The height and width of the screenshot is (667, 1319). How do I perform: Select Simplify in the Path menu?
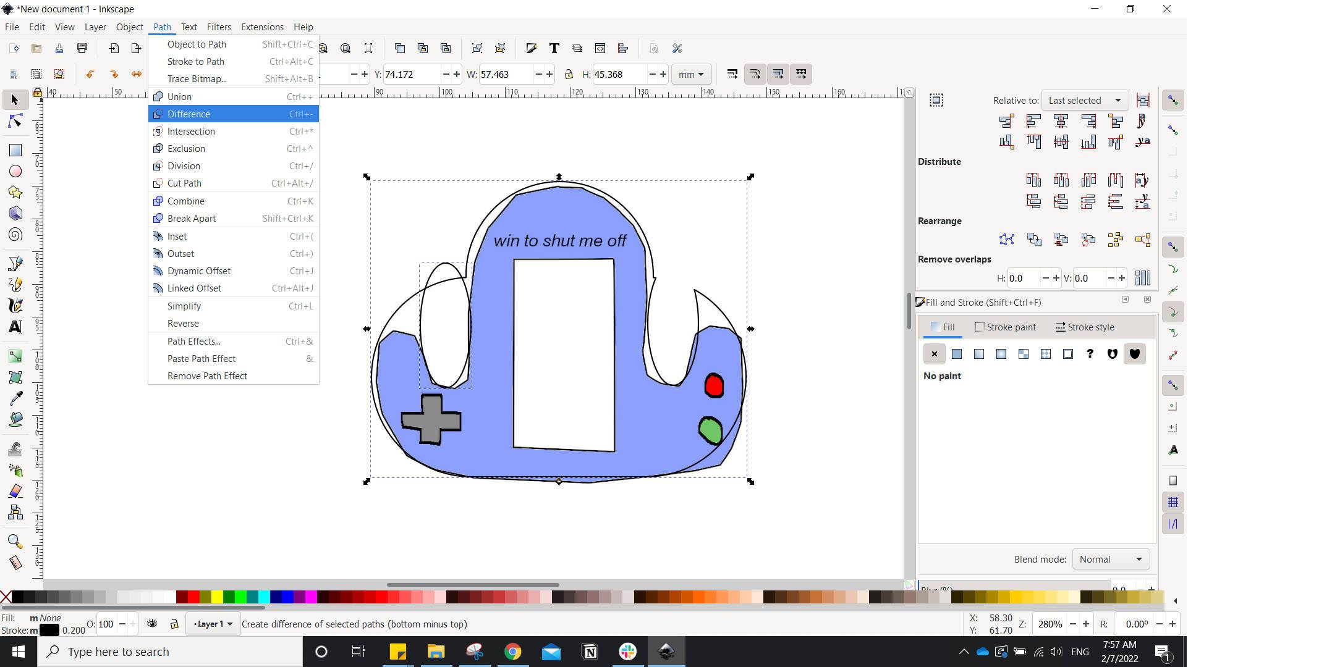click(184, 306)
